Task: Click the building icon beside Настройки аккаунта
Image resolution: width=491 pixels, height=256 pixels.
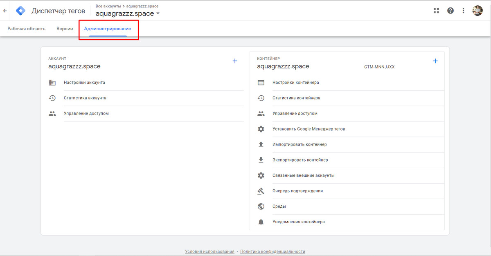Action: (x=52, y=83)
